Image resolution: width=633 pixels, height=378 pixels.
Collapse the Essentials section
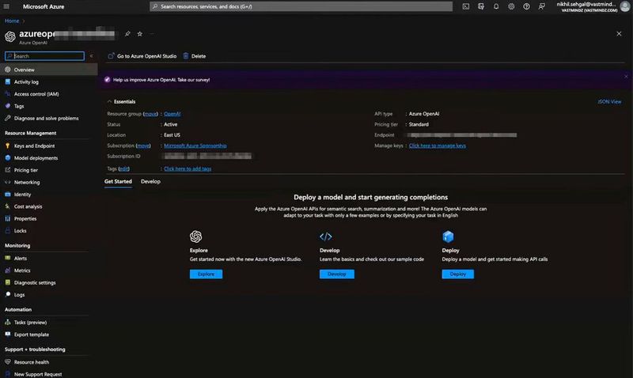109,102
